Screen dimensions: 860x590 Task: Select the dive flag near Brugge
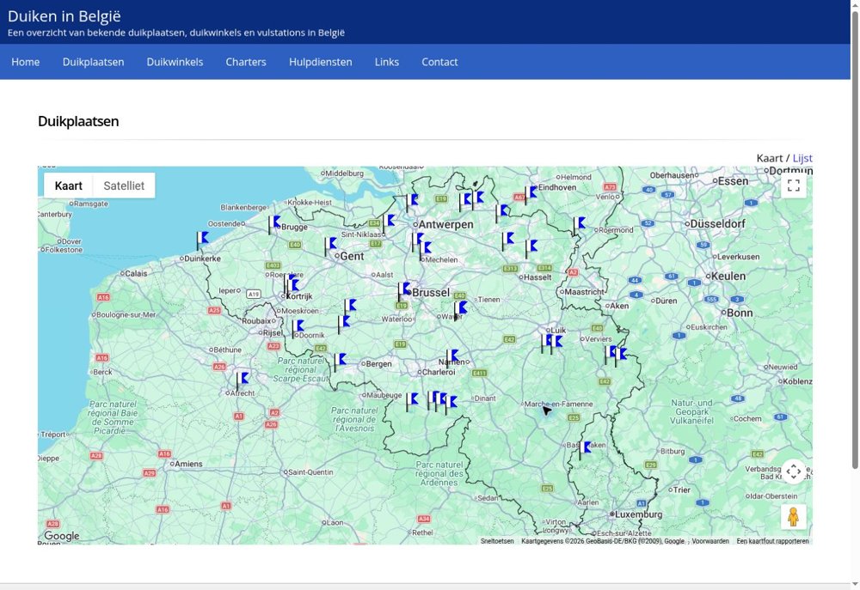click(x=273, y=225)
